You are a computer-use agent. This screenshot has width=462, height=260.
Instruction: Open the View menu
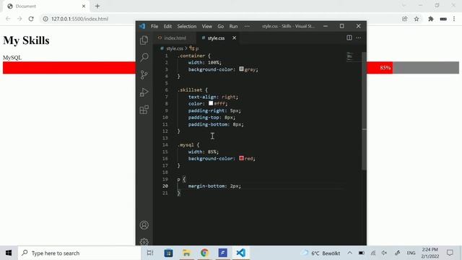coord(207,26)
